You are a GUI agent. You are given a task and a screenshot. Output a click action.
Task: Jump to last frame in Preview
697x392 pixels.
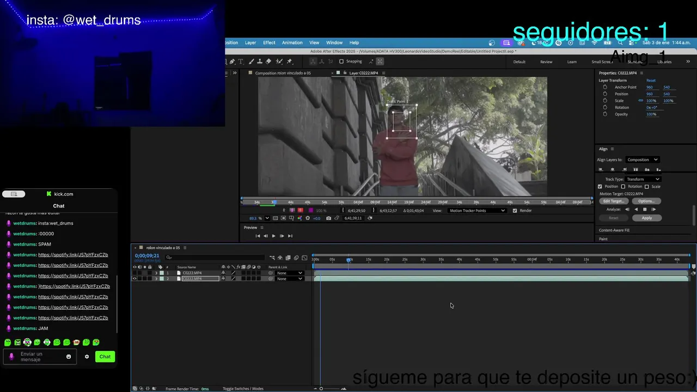pos(290,236)
